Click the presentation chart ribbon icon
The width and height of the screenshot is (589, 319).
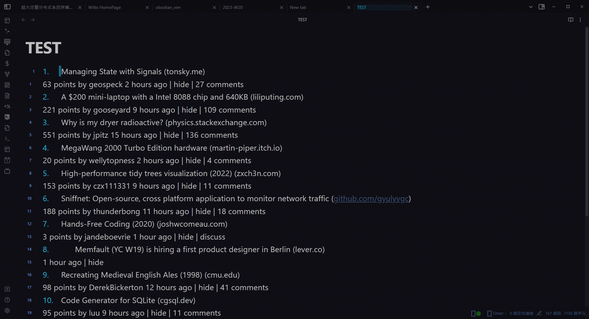click(7, 42)
